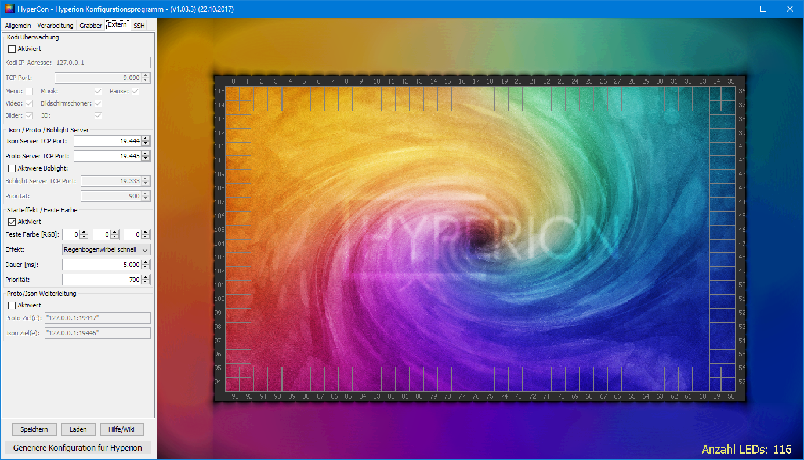Click the HyperCon app icon in title bar

coord(10,9)
